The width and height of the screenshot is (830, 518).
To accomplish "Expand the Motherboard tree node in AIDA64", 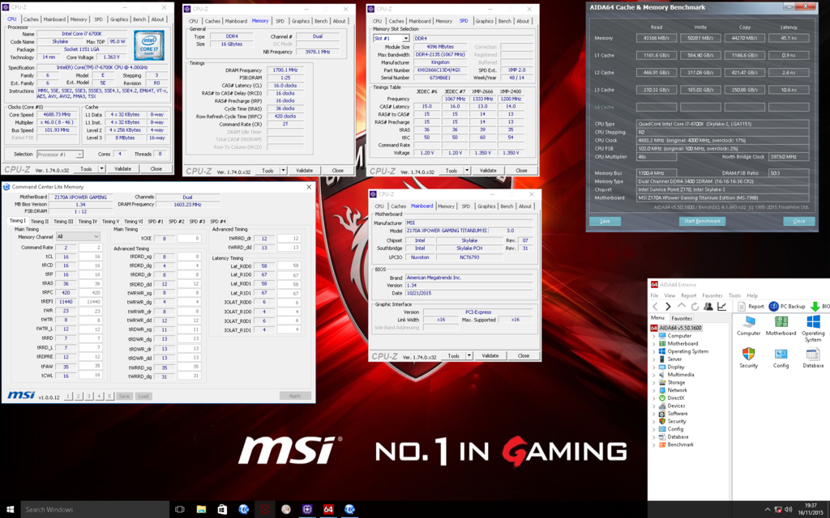I will pyautogui.click(x=654, y=343).
